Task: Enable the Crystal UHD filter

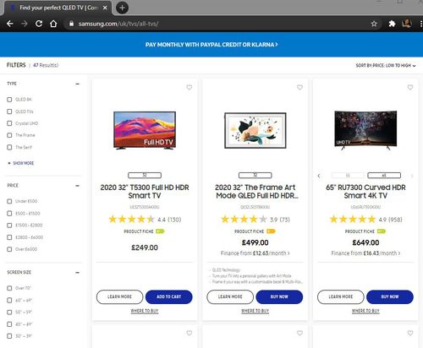Action: [x=9, y=123]
